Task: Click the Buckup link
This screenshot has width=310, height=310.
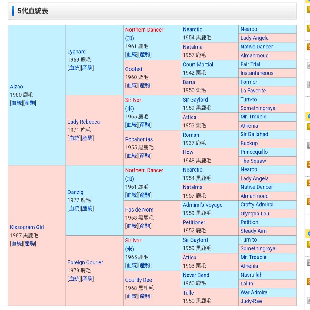Action: (249, 143)
